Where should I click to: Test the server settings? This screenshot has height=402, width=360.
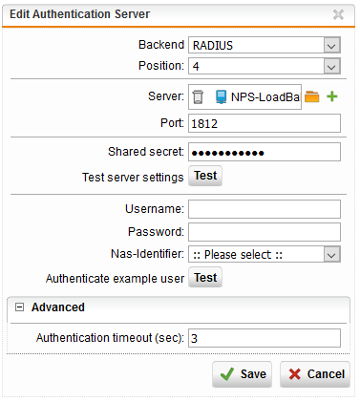click(205, 176)
